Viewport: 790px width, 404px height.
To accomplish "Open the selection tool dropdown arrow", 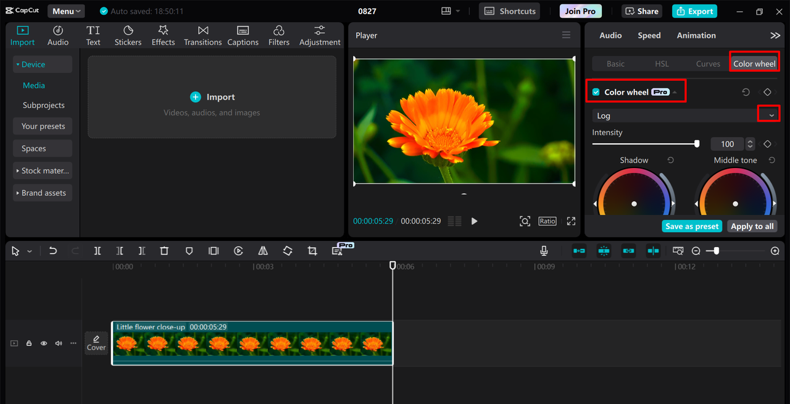I will pos(30,251).
